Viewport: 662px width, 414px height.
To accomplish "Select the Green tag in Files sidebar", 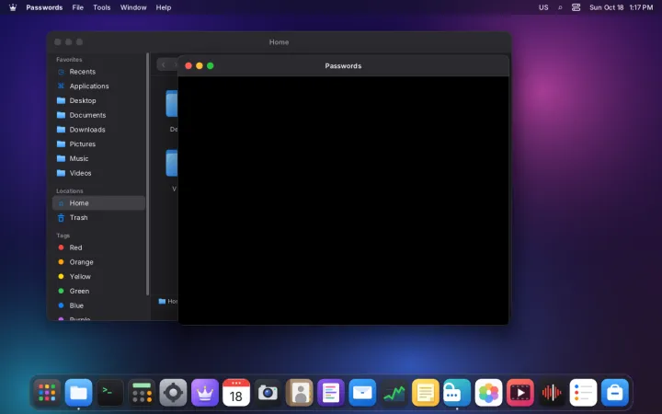I will (x=98, y=291).
